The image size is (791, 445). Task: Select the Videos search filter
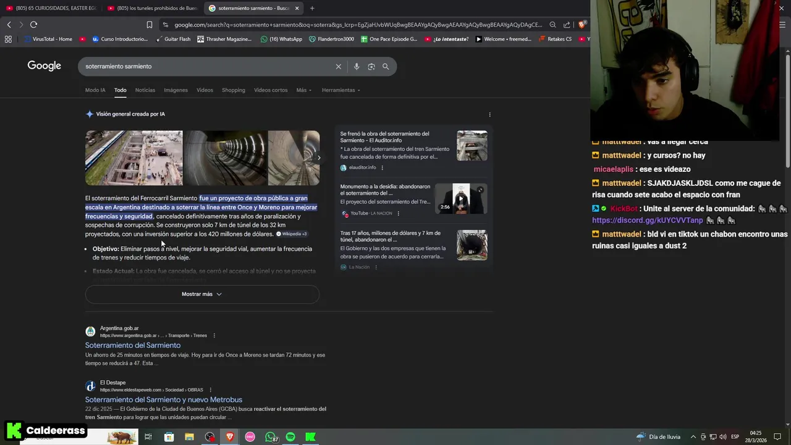coord(205,90)
